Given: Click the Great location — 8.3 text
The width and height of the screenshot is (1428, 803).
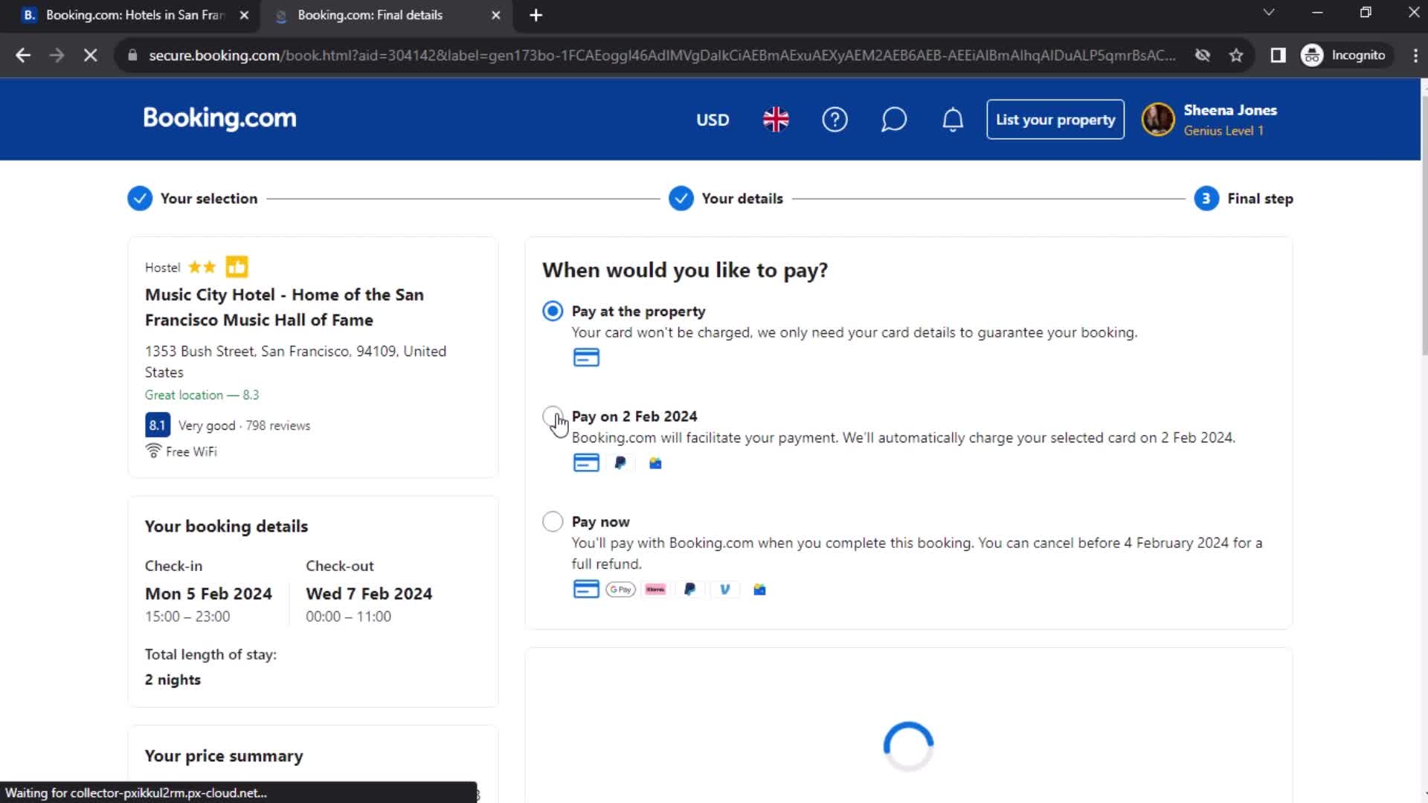Looking at the screenshot, I should [x=202, y=395].
